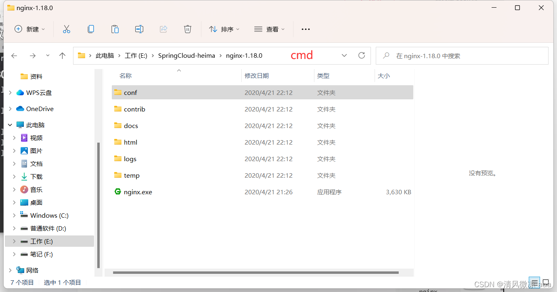
Task: Go forward with the right arrow
Action: pos(33,56)
